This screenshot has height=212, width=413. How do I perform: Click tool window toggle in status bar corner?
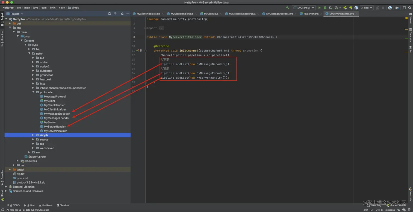tap(2, 210)
